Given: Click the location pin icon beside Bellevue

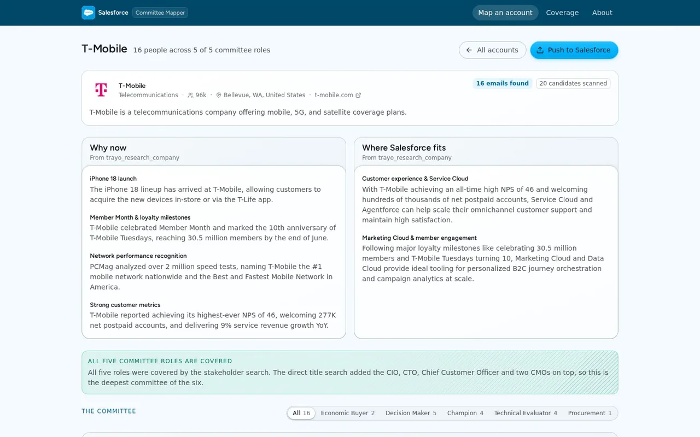Looking at the screenshot, I should (x=219, y=95).
